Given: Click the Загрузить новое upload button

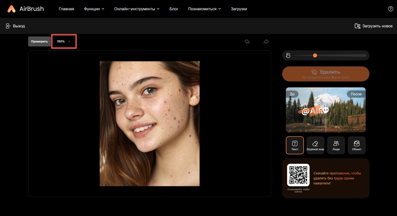Looking at the screenshot, I should [374, 26].
